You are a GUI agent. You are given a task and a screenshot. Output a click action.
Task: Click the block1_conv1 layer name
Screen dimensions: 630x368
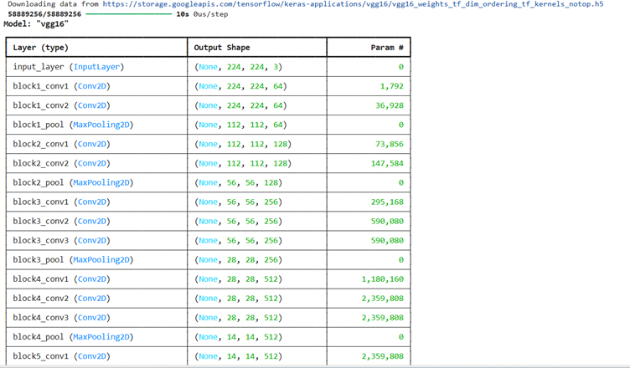point(41,86)
